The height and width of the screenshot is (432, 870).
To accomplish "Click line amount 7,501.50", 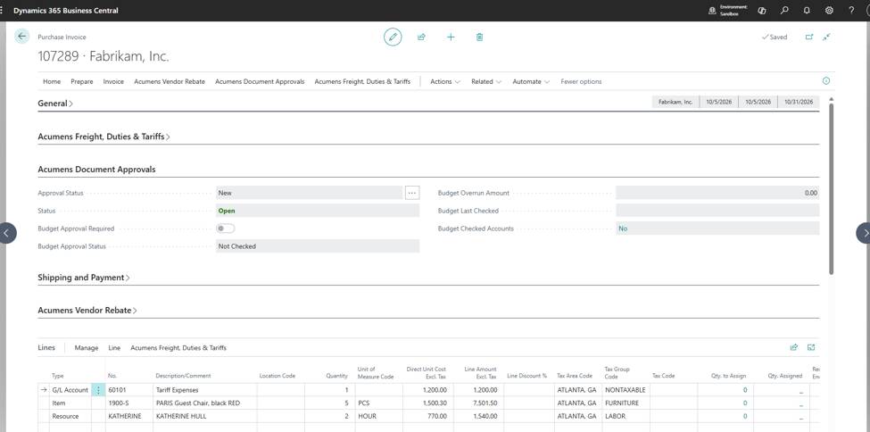I will [x=477, y=403].
